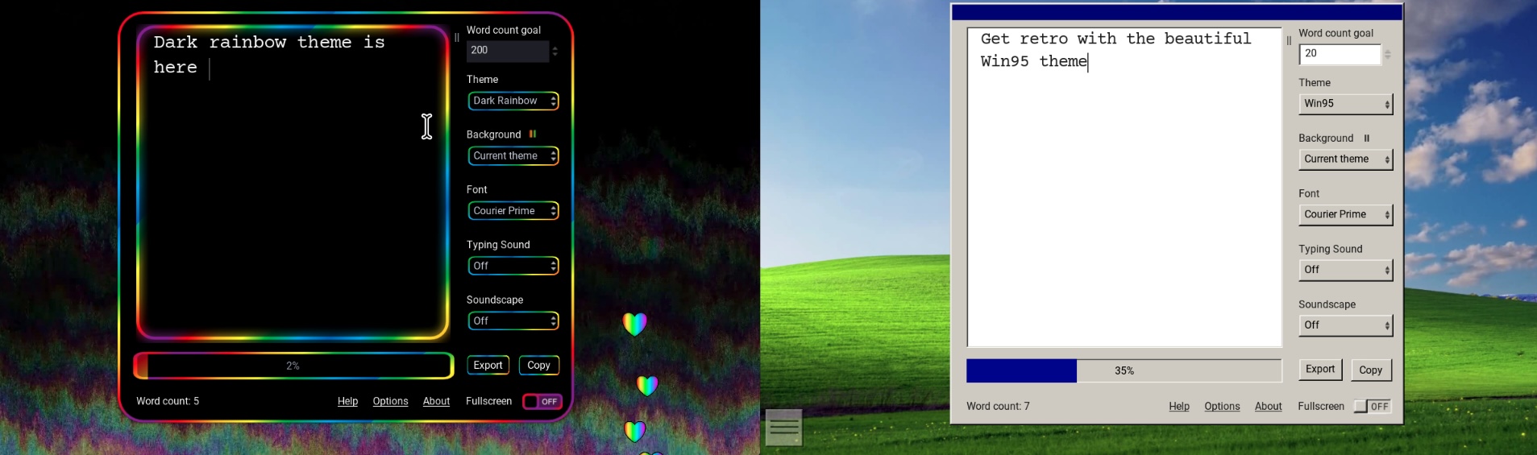The width and height of the screenshot is (1537, 455).
Task: Click Copy button in Win95 window
Action: [x=1371, y=370]
